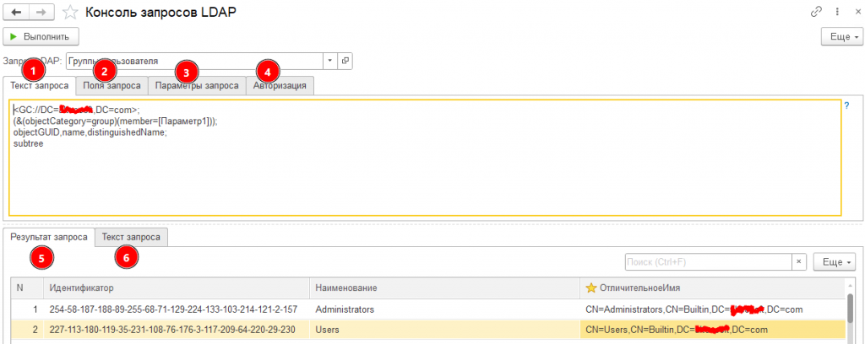
Task: Open the three-dot menu in the title bar
Action: pyautogui.click(x=837, y=12)
